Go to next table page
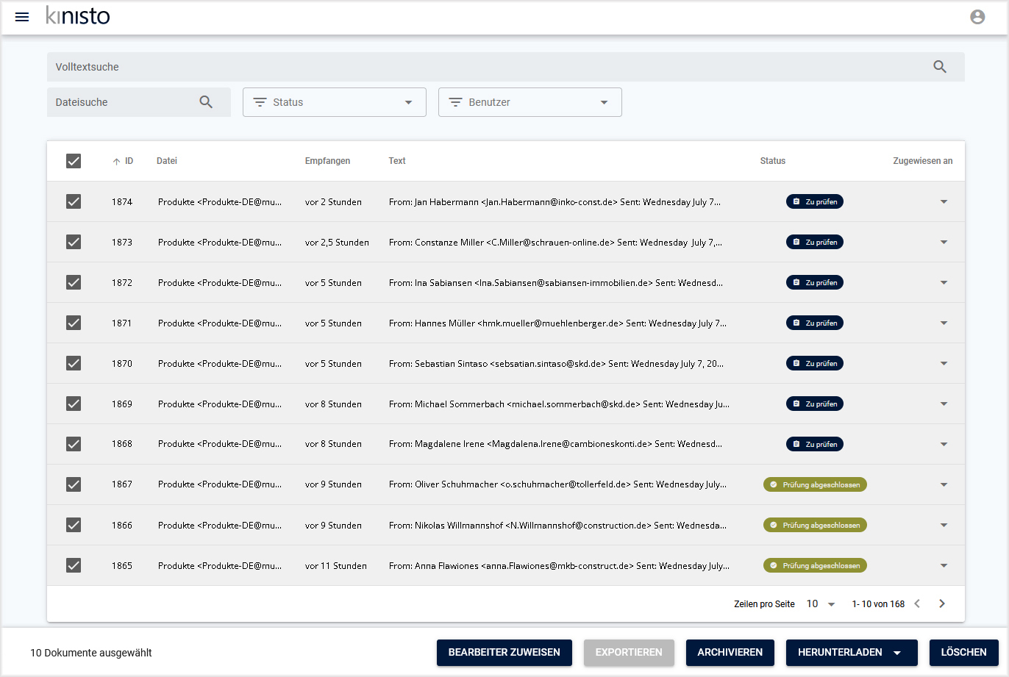Screen dimensions: 1009x677 (942, 603)
